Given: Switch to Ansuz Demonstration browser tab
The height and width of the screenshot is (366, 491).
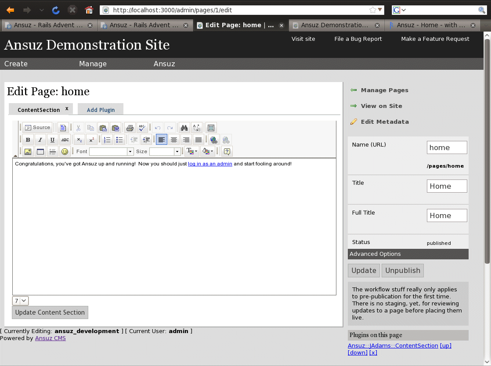Looking at the screenshot, I should point(336,25).
